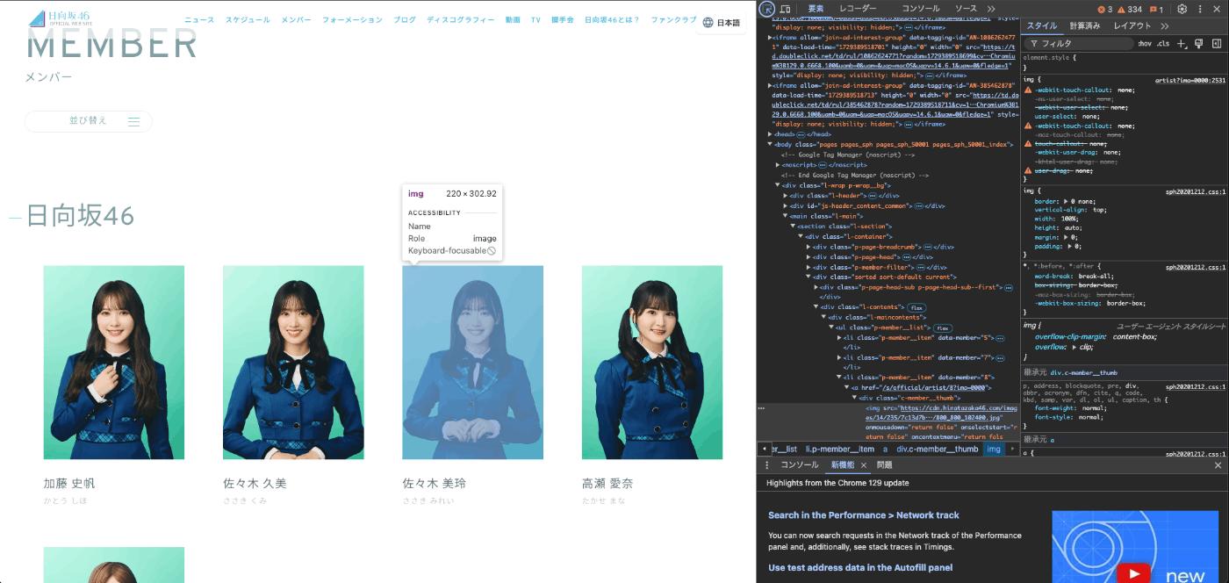
Task: Close the DevTools panel with the X icon
Action: tap(1218, 9)
